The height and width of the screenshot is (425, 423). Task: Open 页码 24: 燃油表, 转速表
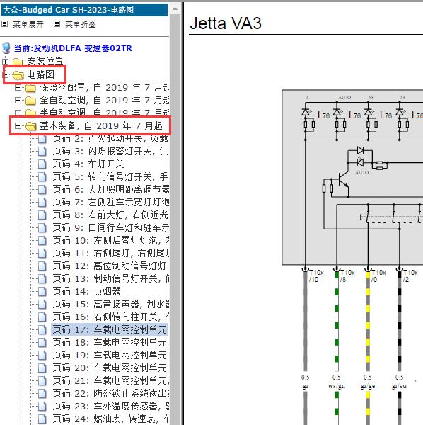point(111,419)
